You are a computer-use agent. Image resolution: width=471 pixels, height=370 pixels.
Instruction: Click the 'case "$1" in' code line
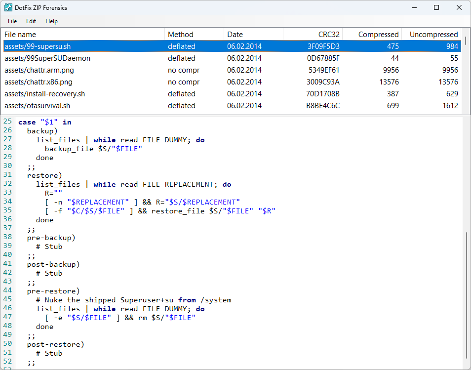tap(45, 122)
